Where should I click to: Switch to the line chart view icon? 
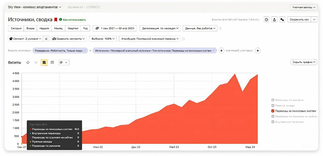coord(36,62)
